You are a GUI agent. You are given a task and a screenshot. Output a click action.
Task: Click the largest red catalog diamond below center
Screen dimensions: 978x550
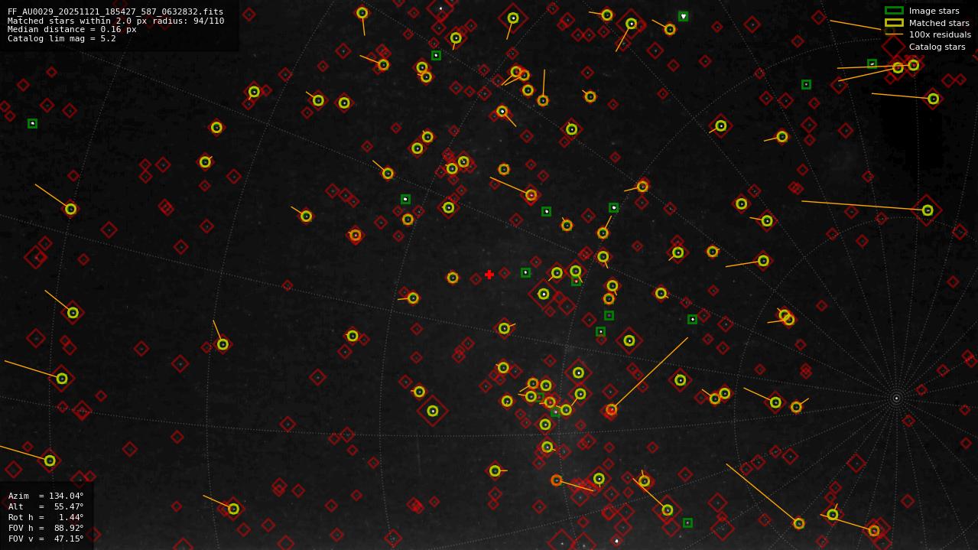click(432, 412)
